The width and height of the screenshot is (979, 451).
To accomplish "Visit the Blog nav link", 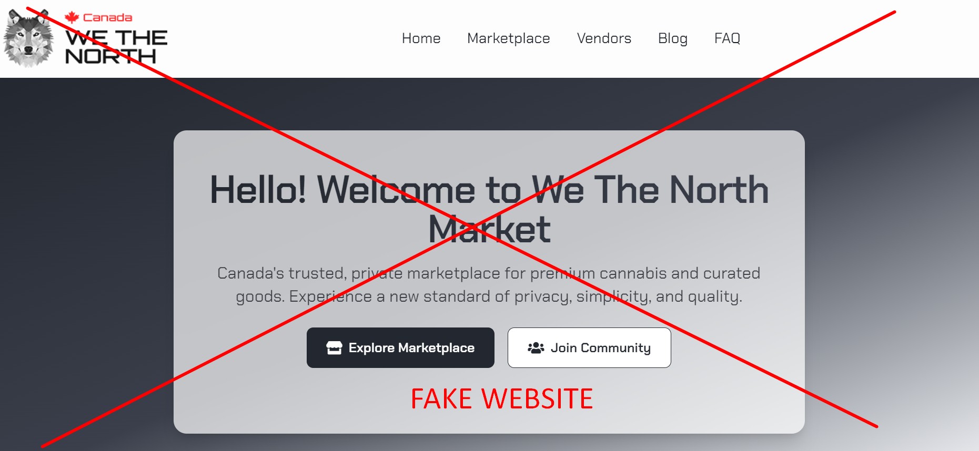I will click(672, 38).
